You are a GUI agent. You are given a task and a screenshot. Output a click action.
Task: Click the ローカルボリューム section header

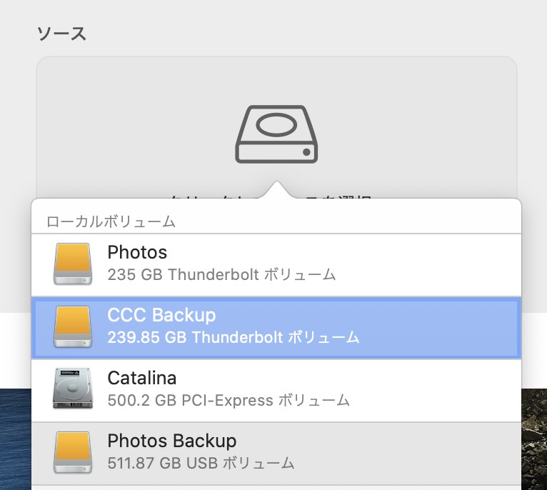[111, 221]
